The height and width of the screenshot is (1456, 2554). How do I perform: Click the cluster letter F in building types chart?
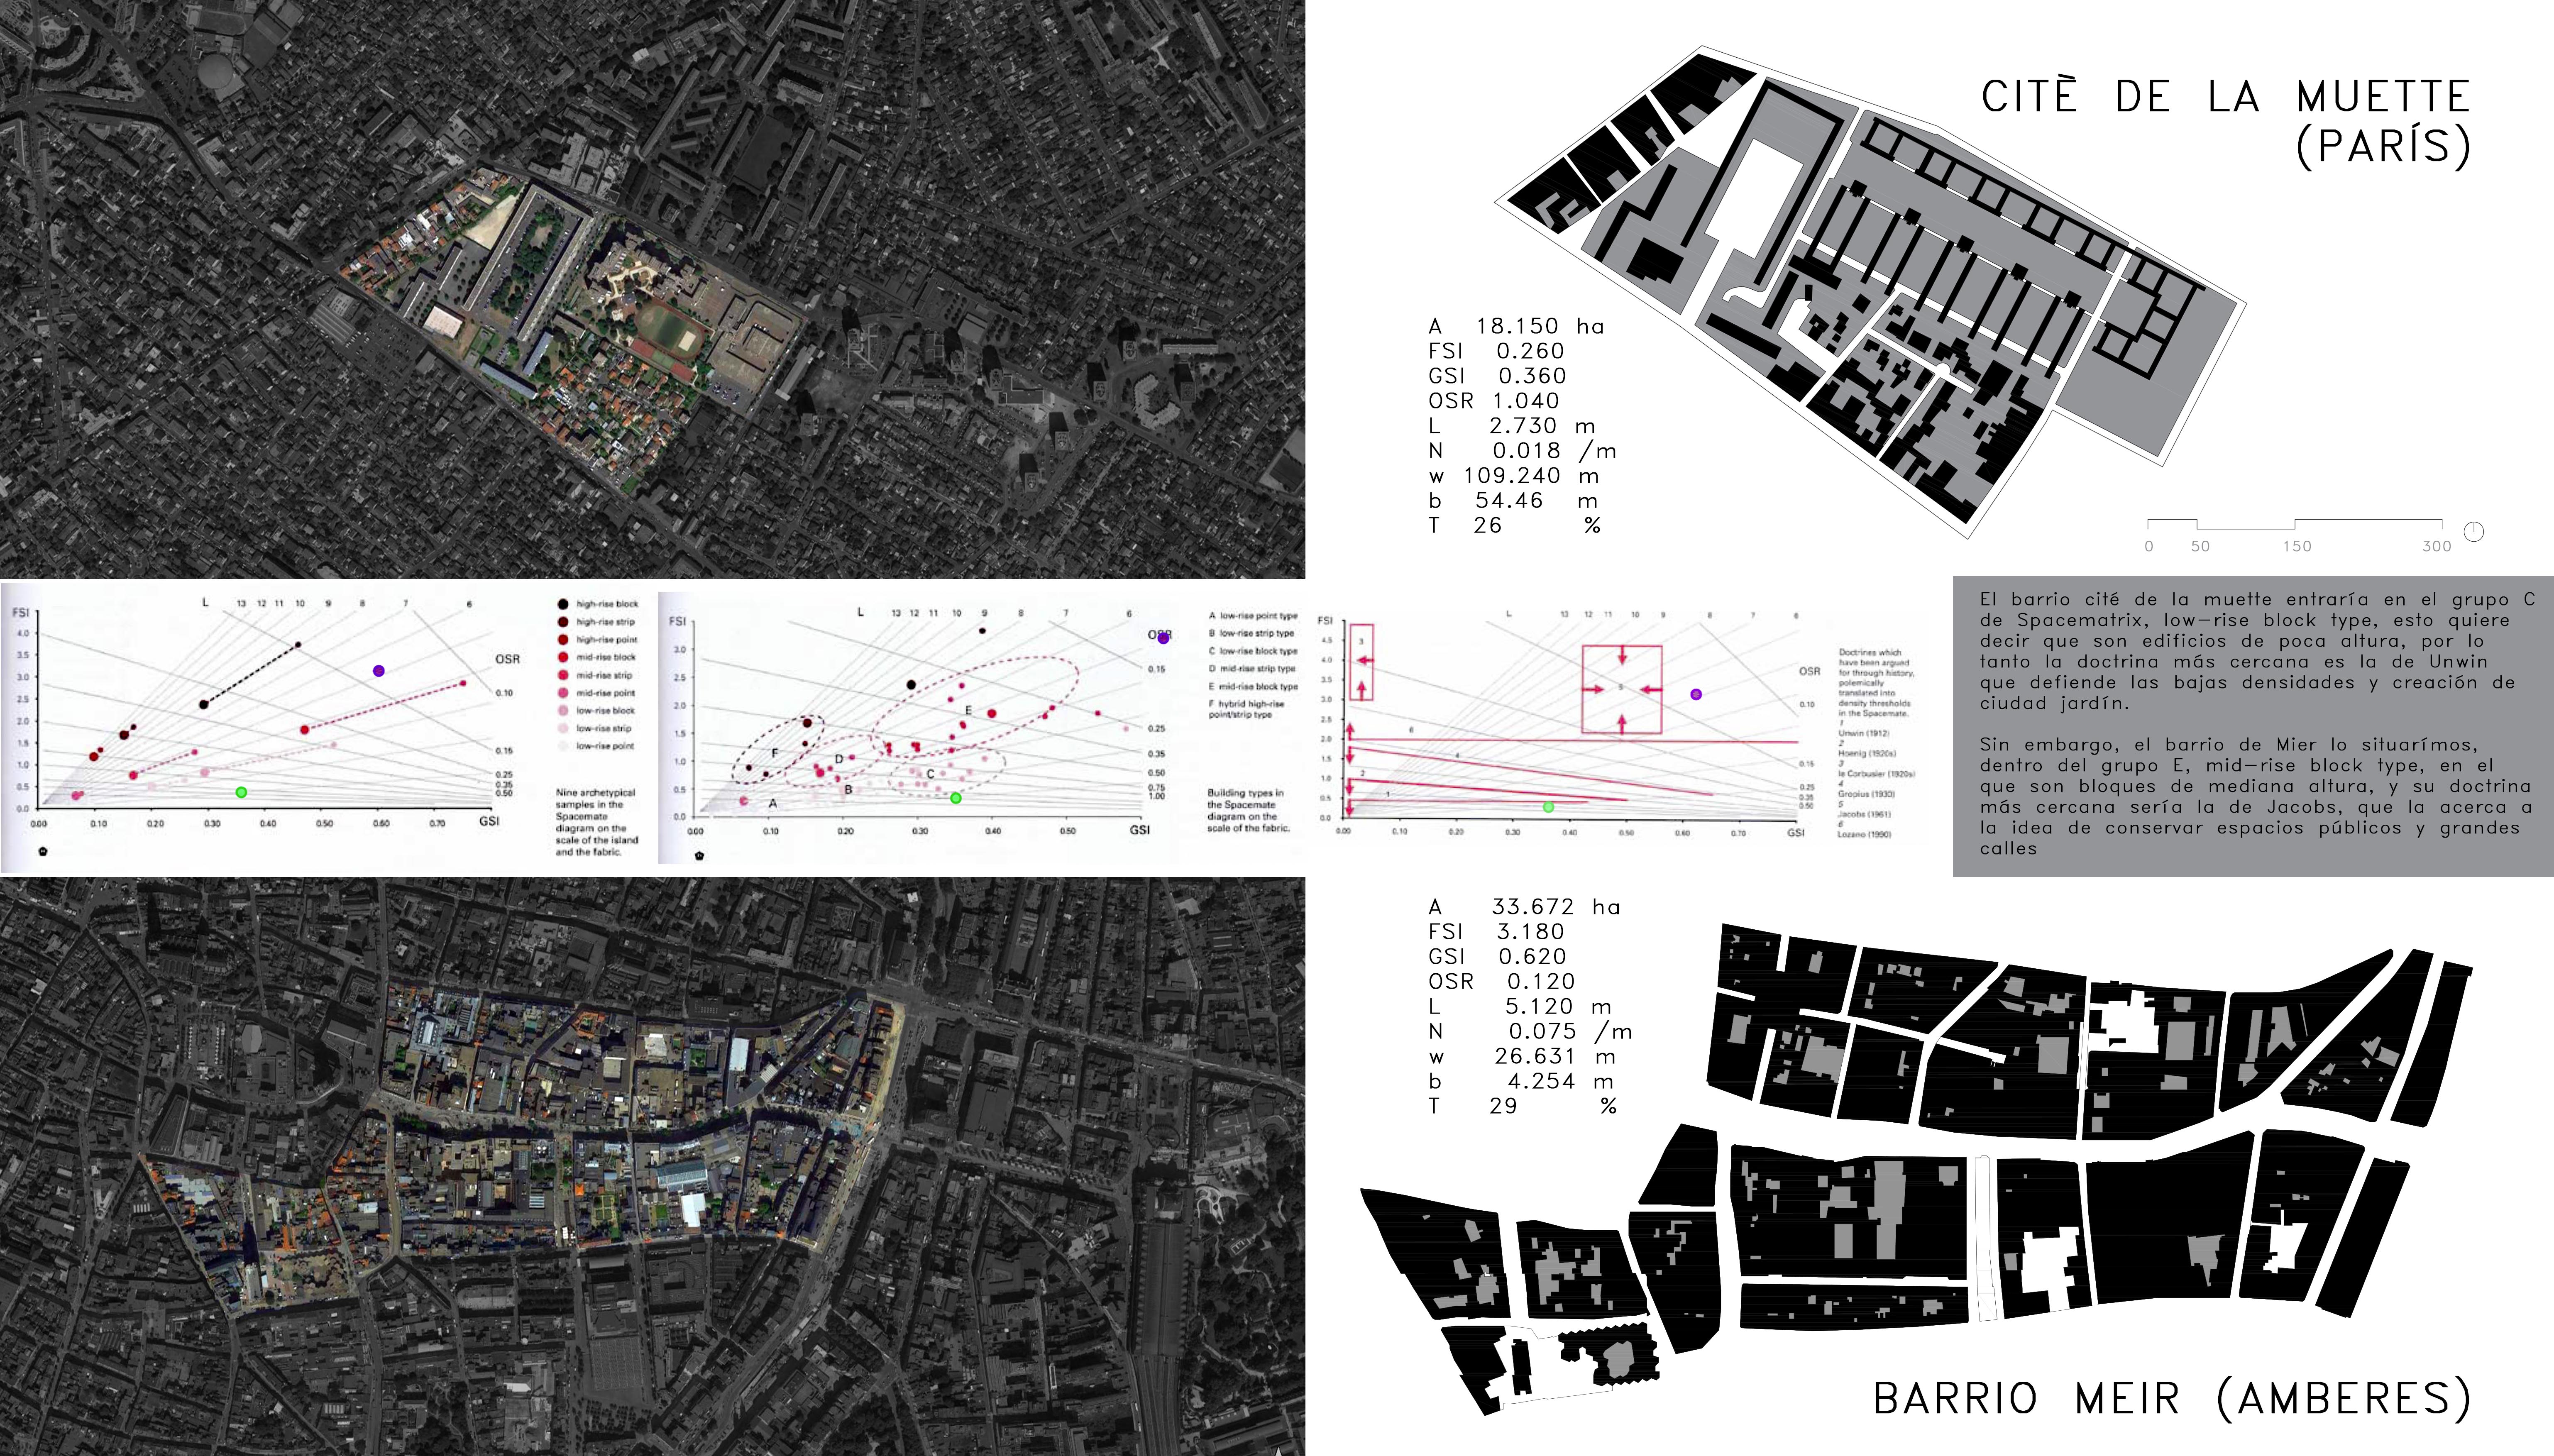pos(775,752)
